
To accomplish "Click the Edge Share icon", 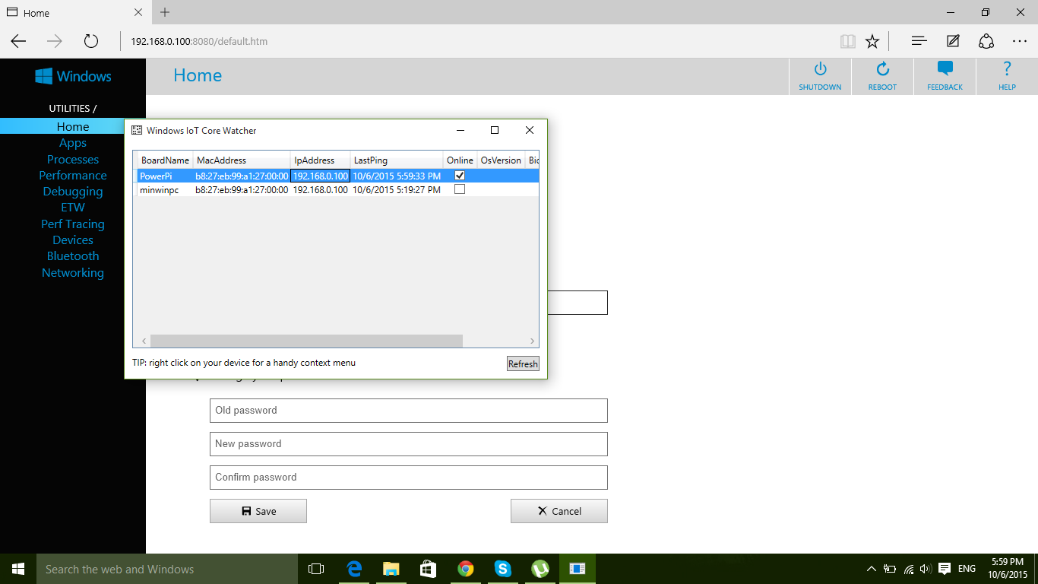I will point(986,41).
